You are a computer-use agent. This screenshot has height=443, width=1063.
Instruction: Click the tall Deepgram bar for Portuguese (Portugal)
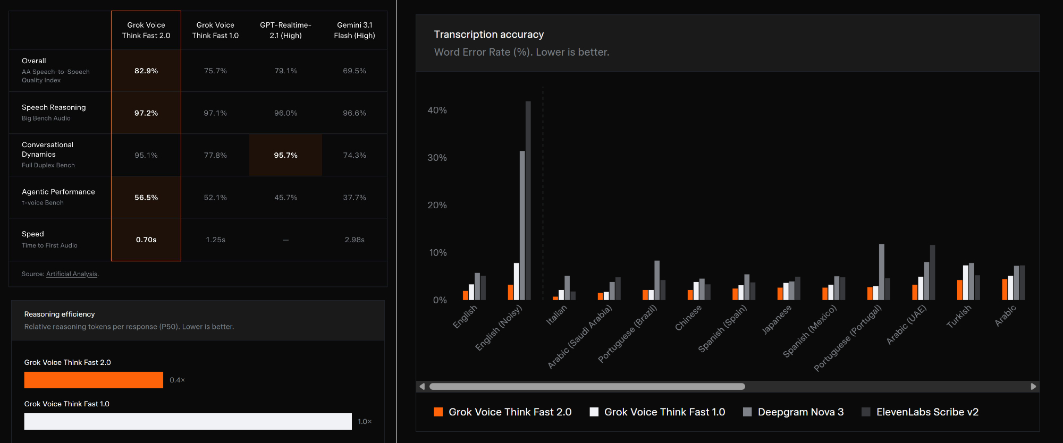coord(882,272)
